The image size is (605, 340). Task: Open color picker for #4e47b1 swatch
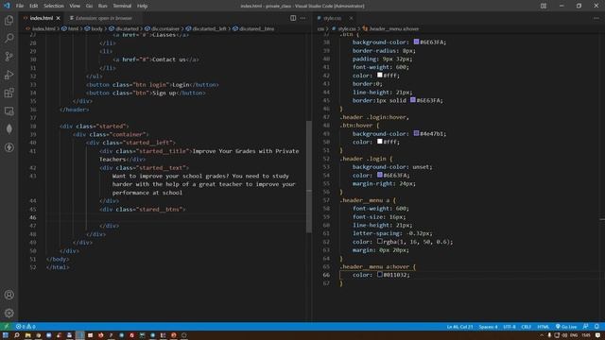click(416, 133)
